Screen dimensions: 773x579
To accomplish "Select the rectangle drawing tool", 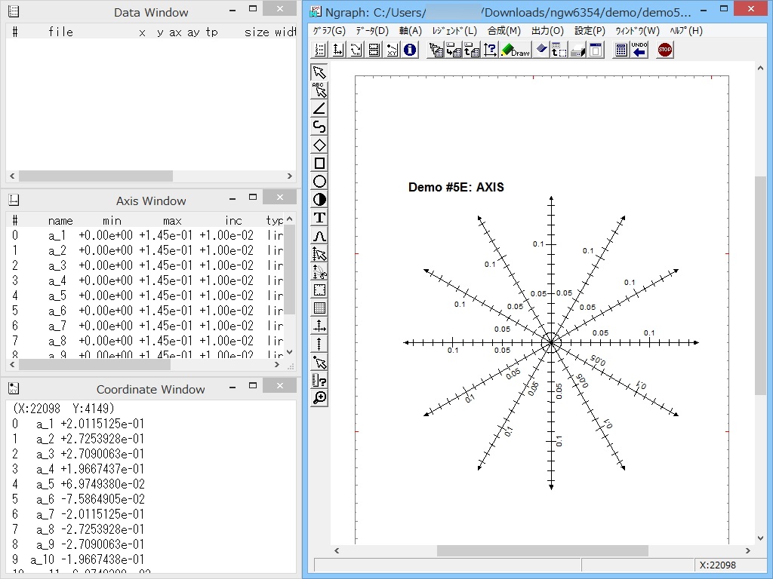I will tap(318, 163).
